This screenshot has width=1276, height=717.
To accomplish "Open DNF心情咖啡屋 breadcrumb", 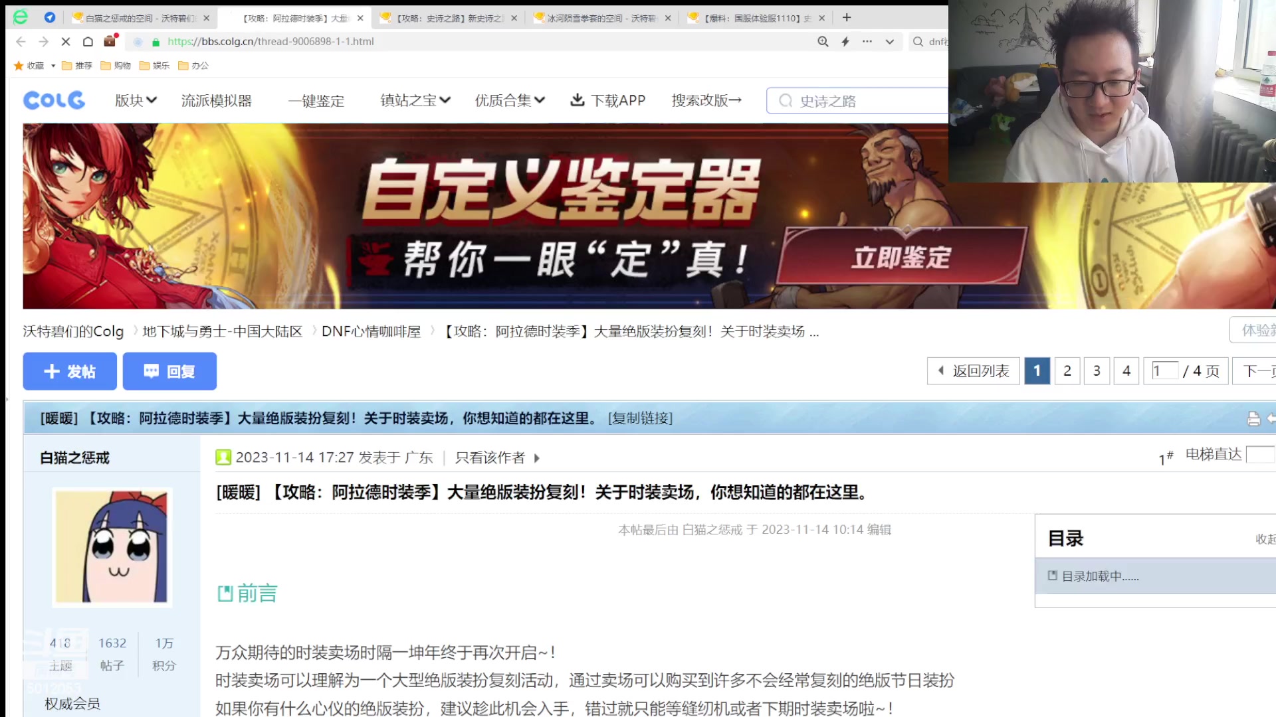I will point(371,331).
